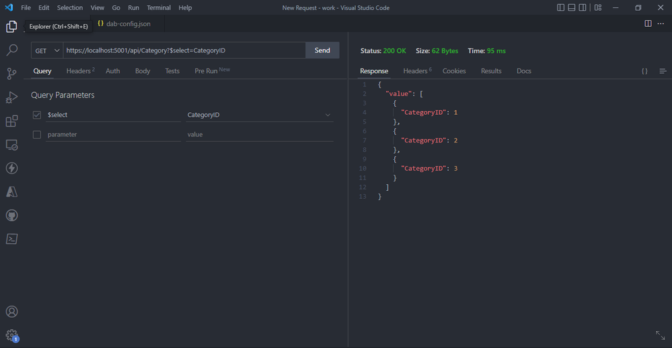Click the "CategoryID": 1 response line

429,113
